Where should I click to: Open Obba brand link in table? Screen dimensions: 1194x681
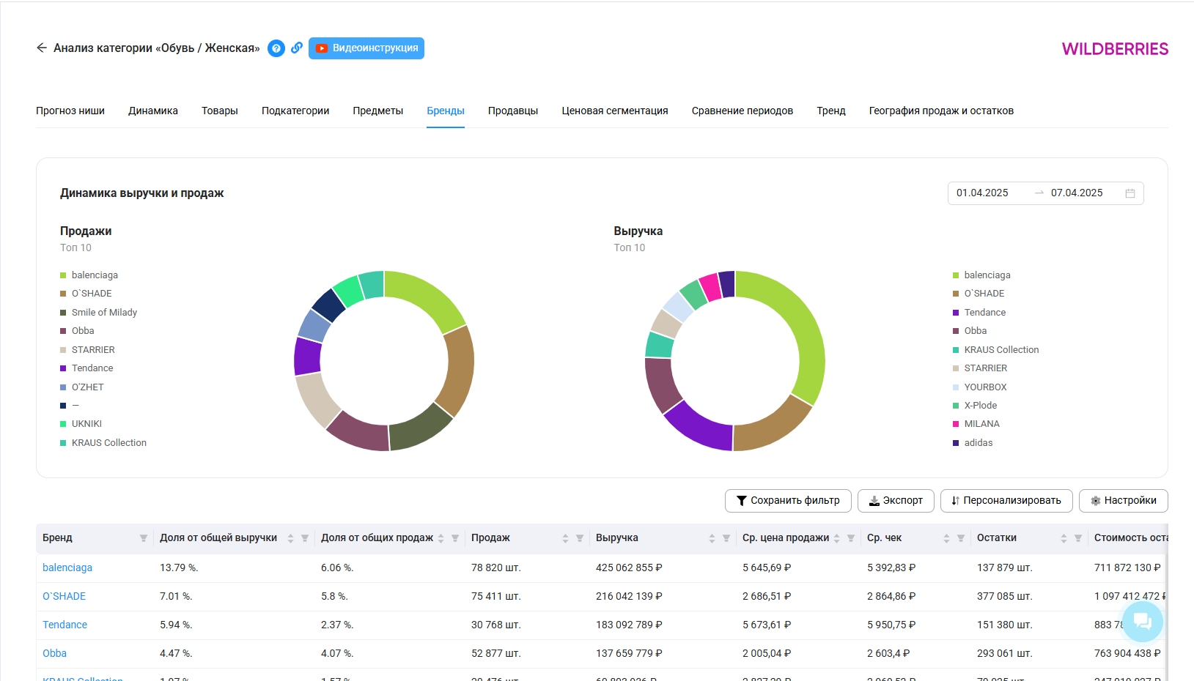click(54, 653)
